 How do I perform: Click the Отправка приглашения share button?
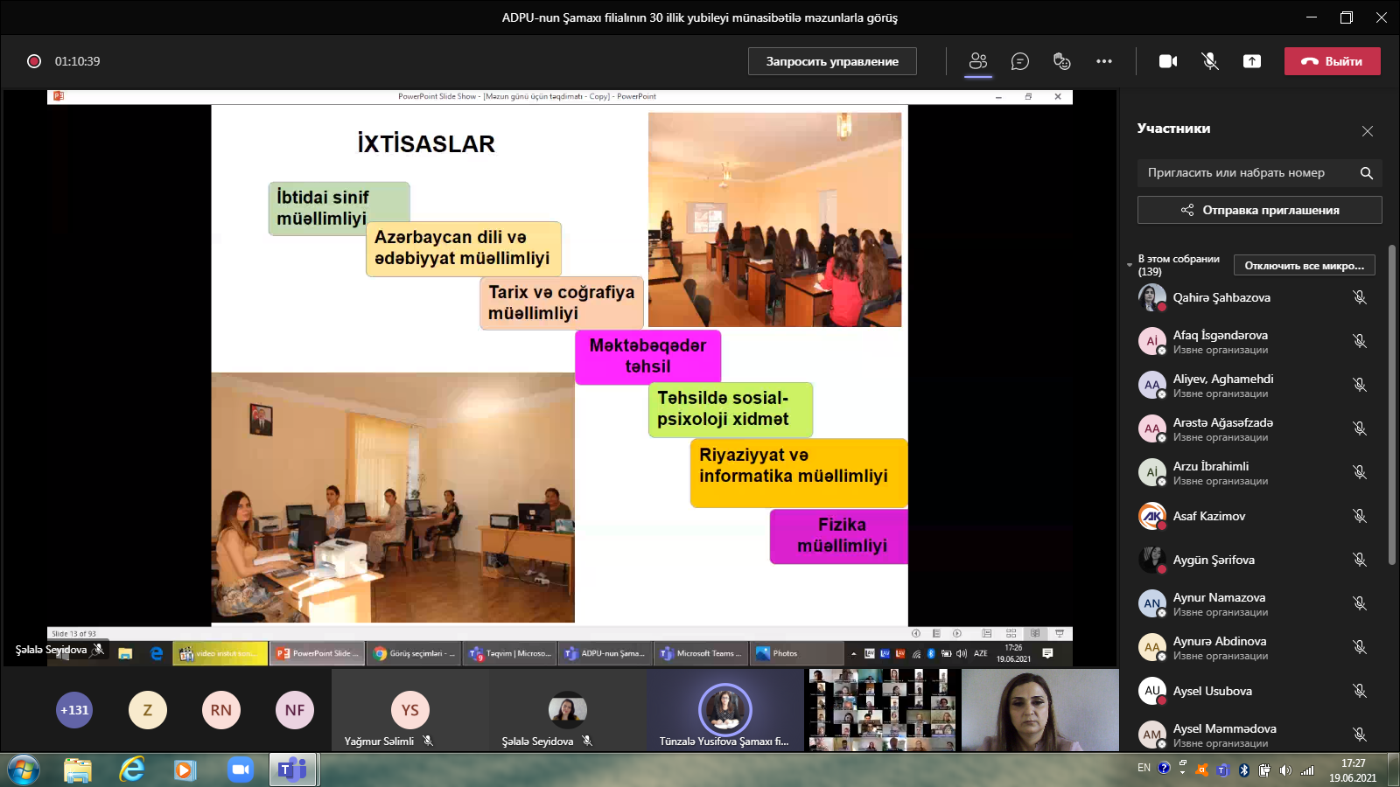[x=1259, y=210]
